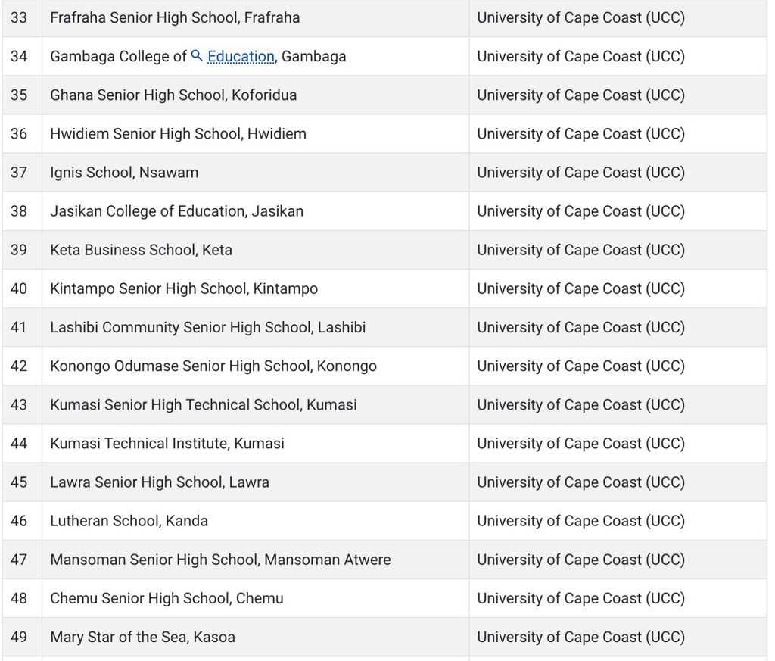Screen dimensions: 775x661
Task: Select the Ghana Senior High School, Koforidua cell
Action: [173, 95]
